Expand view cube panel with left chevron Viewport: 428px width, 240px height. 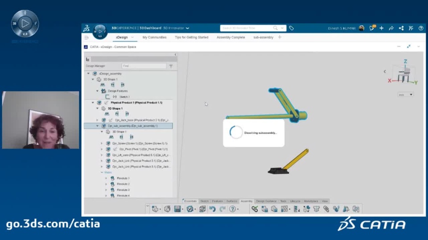tap(385, 72)
